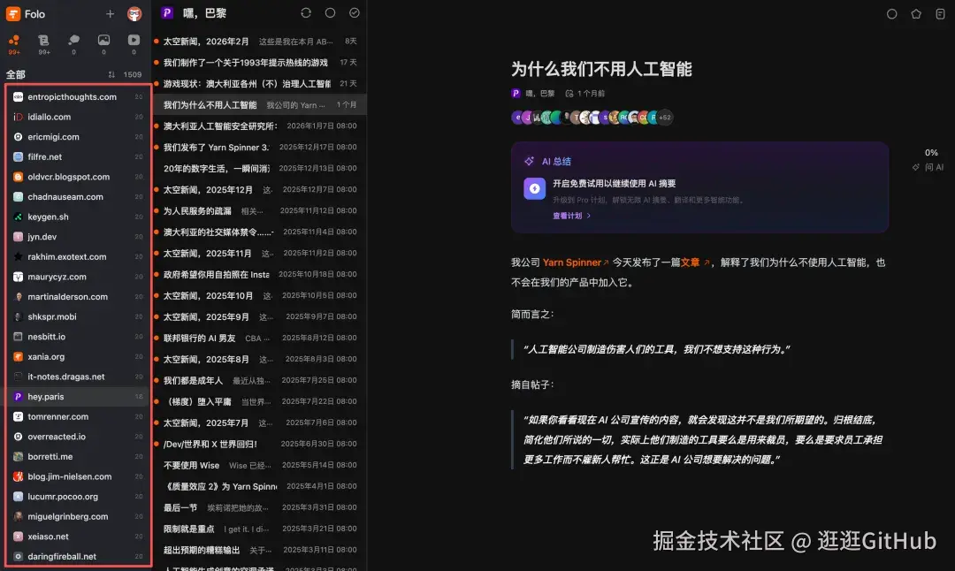Viewport: 955px width, 571px height.
Task: Open the entry 限制就是重点
Action: click(x=259, y=529)
